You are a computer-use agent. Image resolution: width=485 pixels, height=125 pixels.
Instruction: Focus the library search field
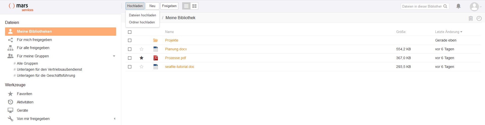[x=421, y=6]
